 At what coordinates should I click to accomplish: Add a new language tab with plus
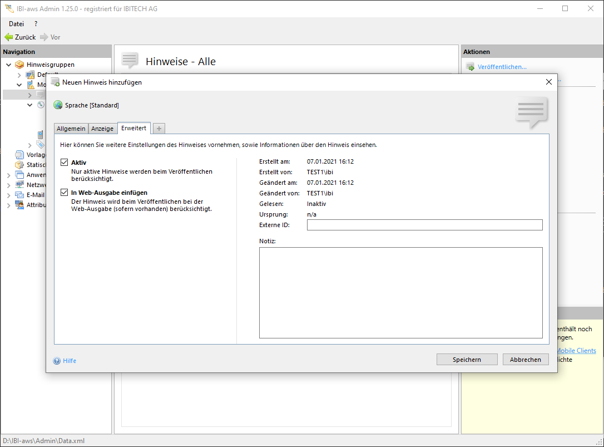pos(159,129)
